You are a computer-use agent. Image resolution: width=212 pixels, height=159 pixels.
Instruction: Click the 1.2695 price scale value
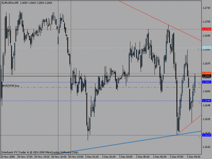(207, 36)
